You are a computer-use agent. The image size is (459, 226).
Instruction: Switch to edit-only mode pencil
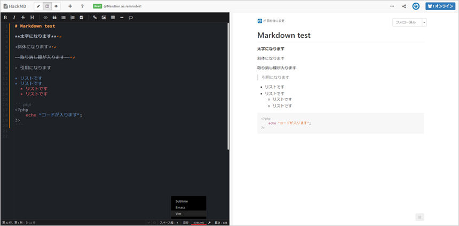point(38,6)
